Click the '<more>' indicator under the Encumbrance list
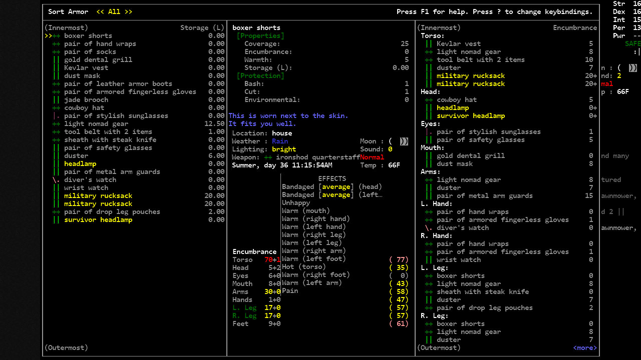The image size is (641, 360). [x=585, y=347]
